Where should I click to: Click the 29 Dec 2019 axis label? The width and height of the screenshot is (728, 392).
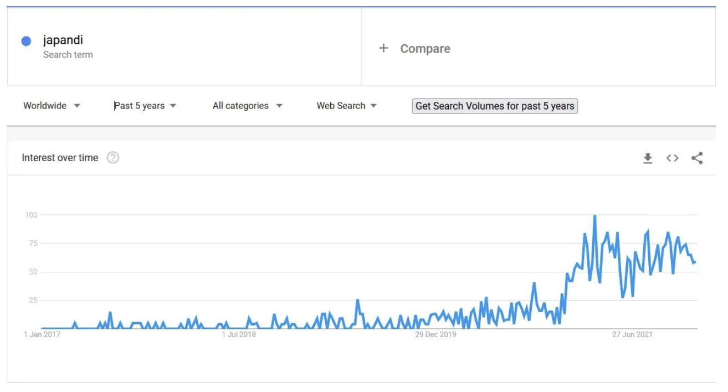point(436,334)
